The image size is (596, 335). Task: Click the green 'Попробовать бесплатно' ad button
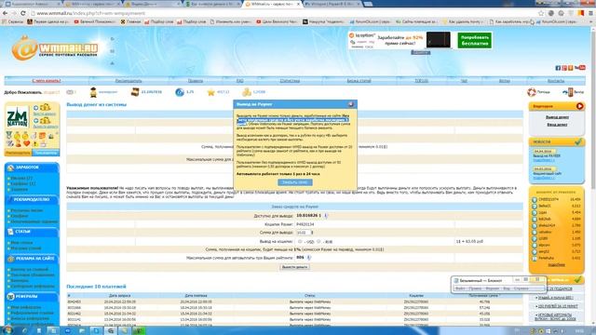pos(474,40)
